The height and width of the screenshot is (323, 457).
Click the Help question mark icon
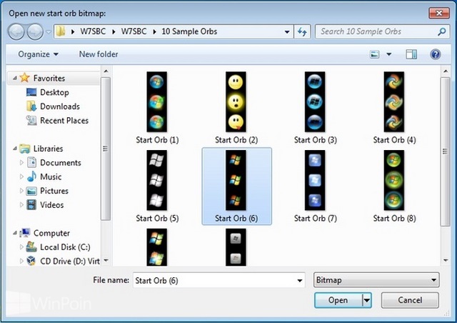435,54
